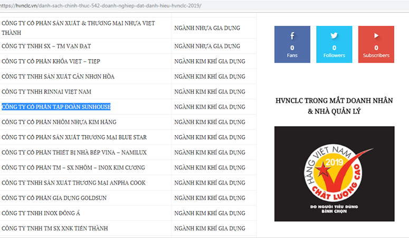Click NGÀNH KIM KHÍ GIA DỤNG in the Tiến Thành row
The height and width of the screenshot is (238, 409).
tap(210, 229)
